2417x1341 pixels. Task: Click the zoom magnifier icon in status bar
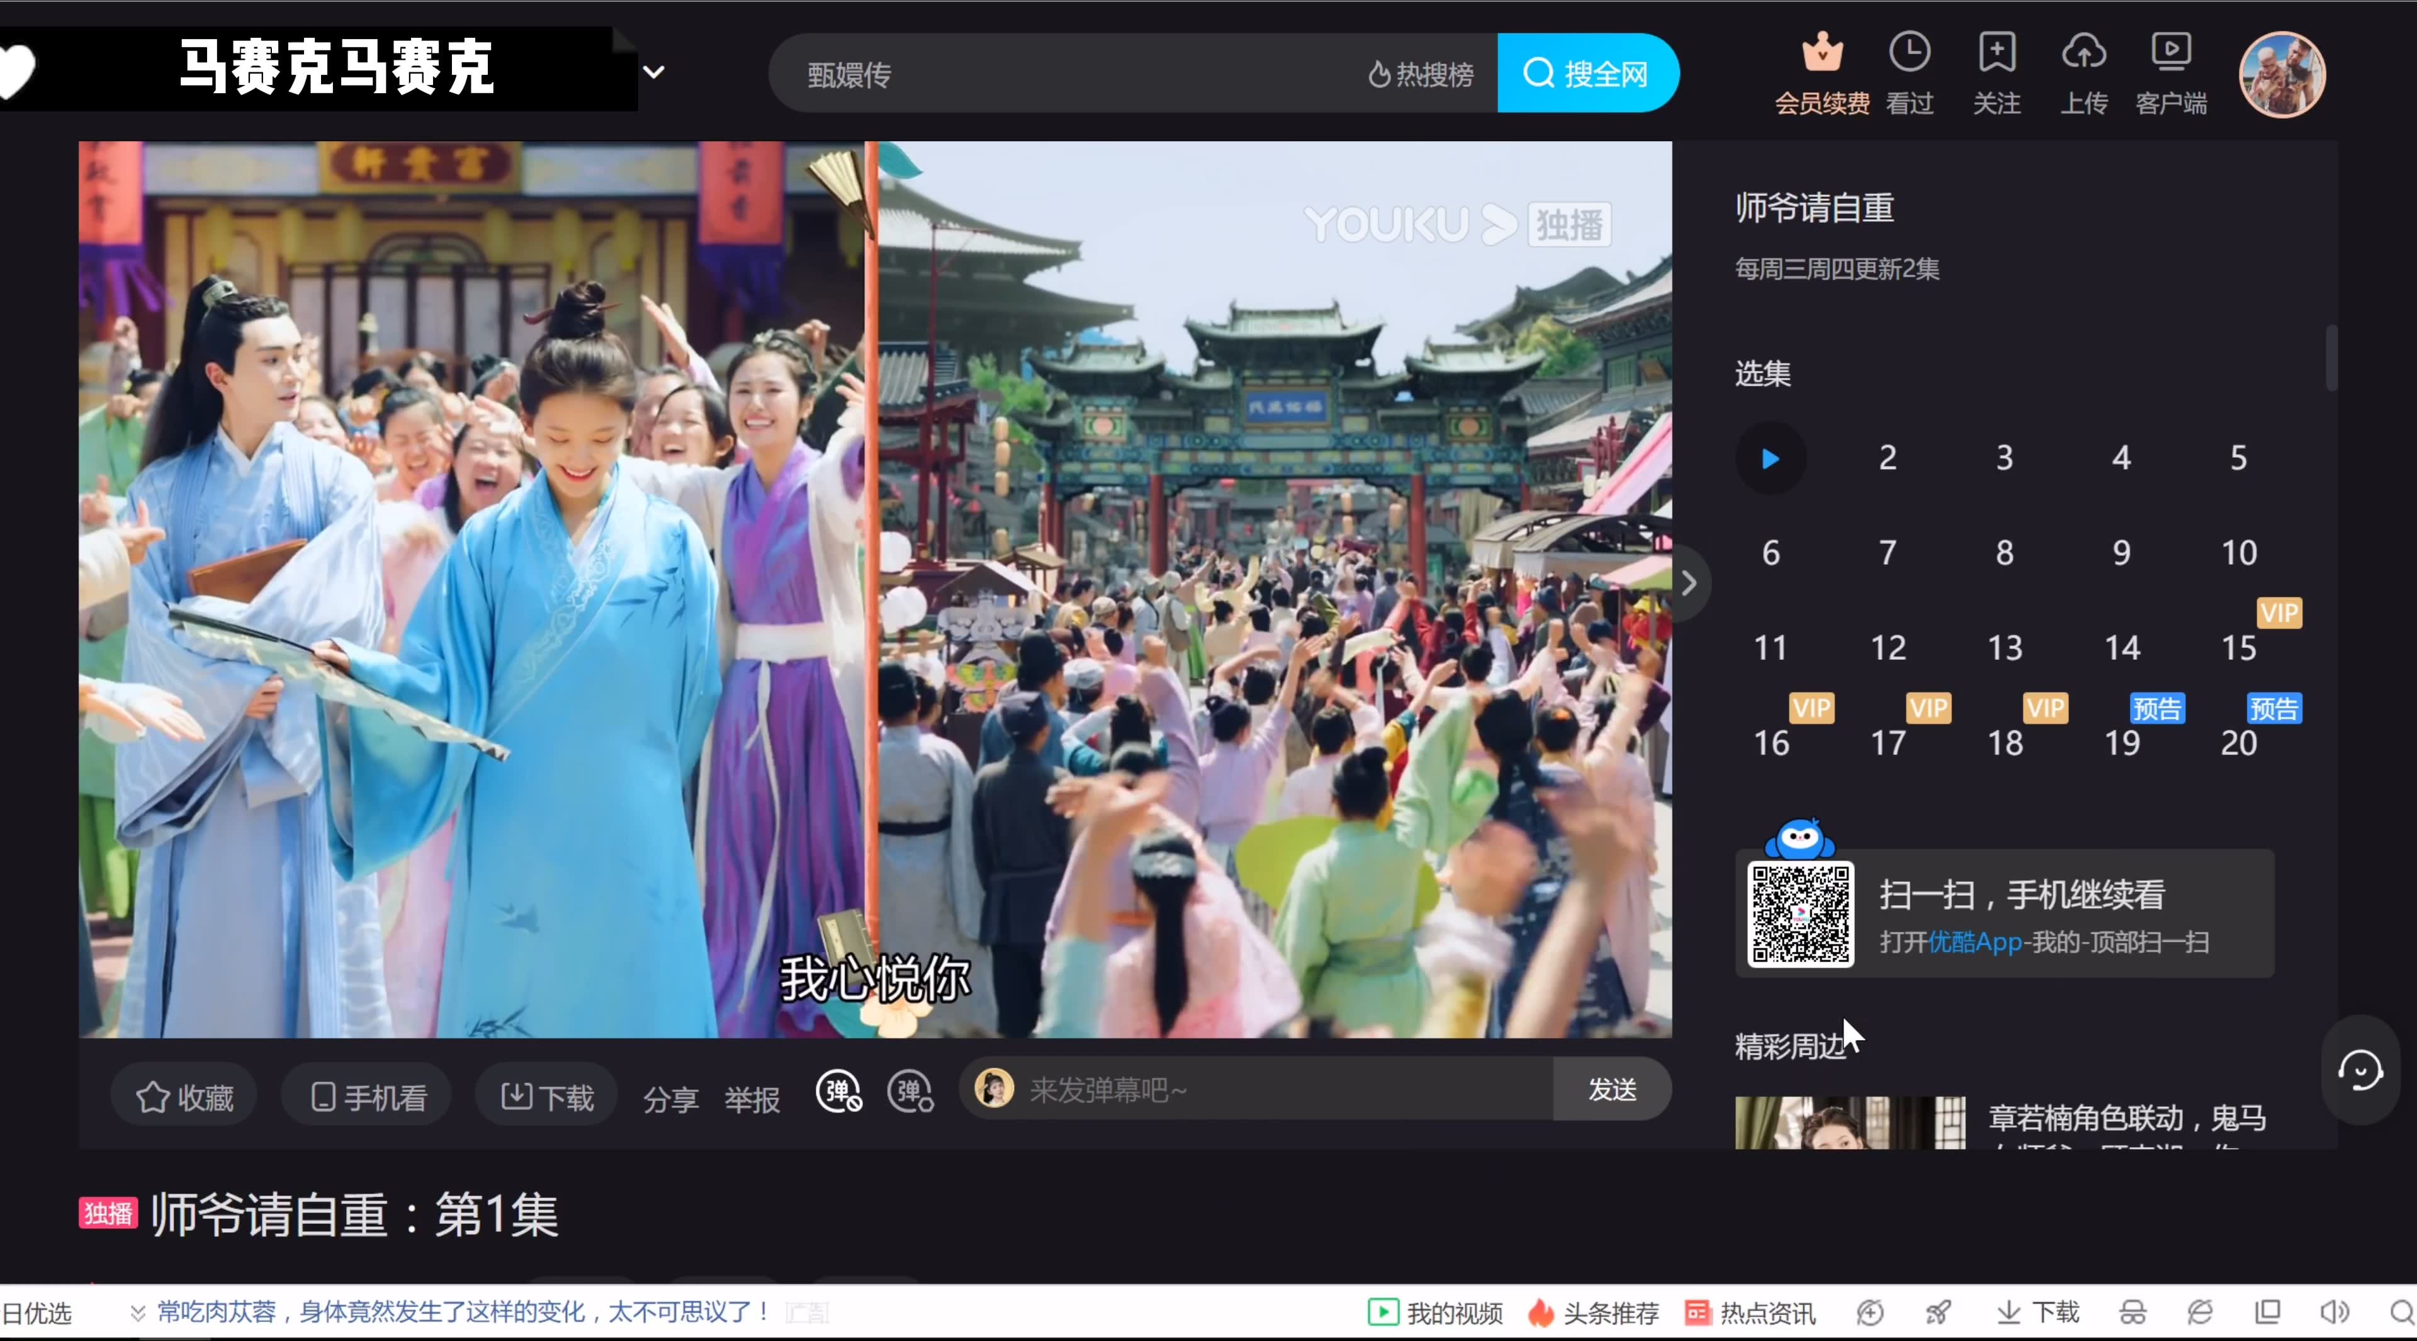pos(2402,1312)
